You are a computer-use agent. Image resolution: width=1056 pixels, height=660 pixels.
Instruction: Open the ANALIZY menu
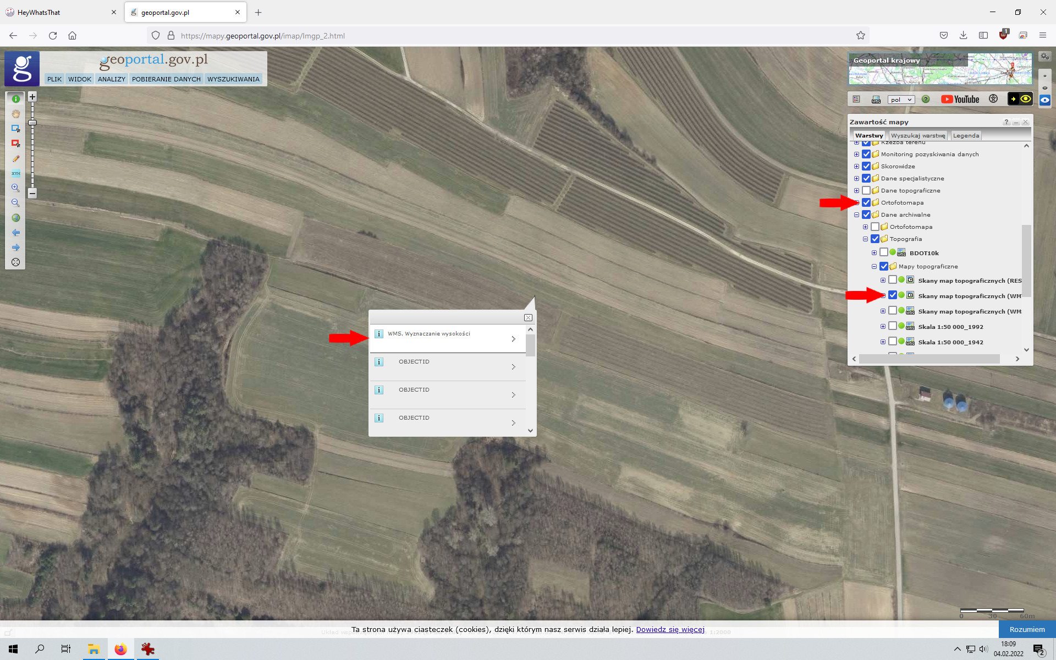[111, 79]
